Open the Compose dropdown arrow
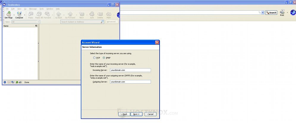Screen dimensions: 296x123 pyautogui.click(x=25, y=15)
